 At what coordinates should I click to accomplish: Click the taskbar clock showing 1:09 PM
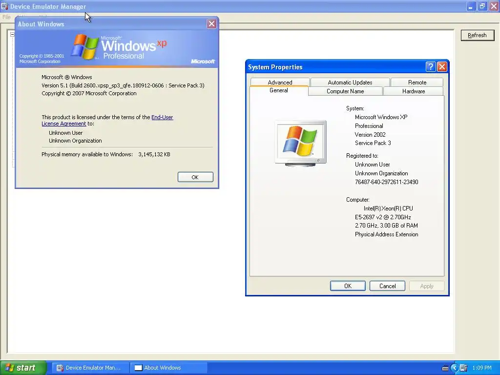click(482, 368)
